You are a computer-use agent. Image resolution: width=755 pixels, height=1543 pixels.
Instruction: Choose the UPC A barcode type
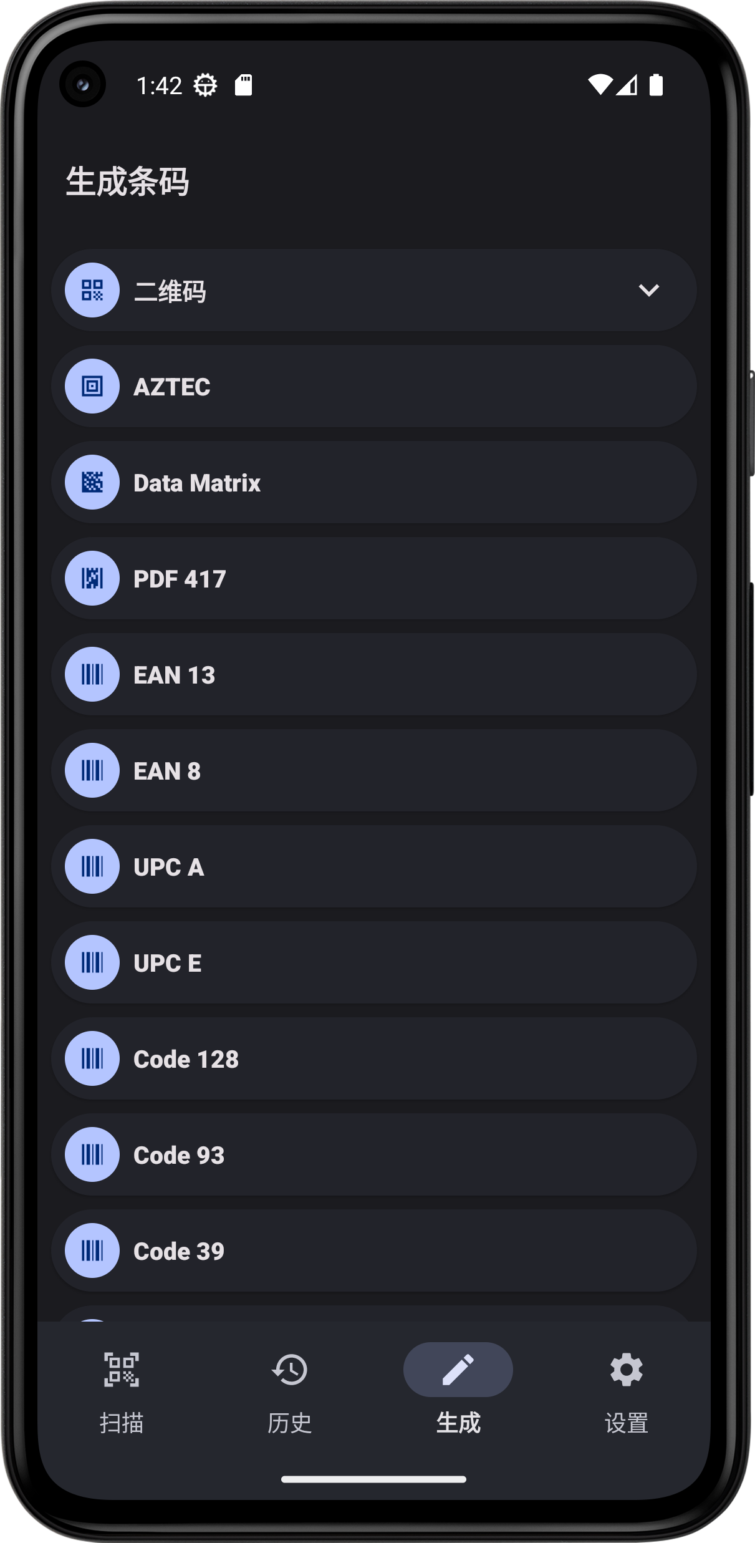[x=374, y=866]
